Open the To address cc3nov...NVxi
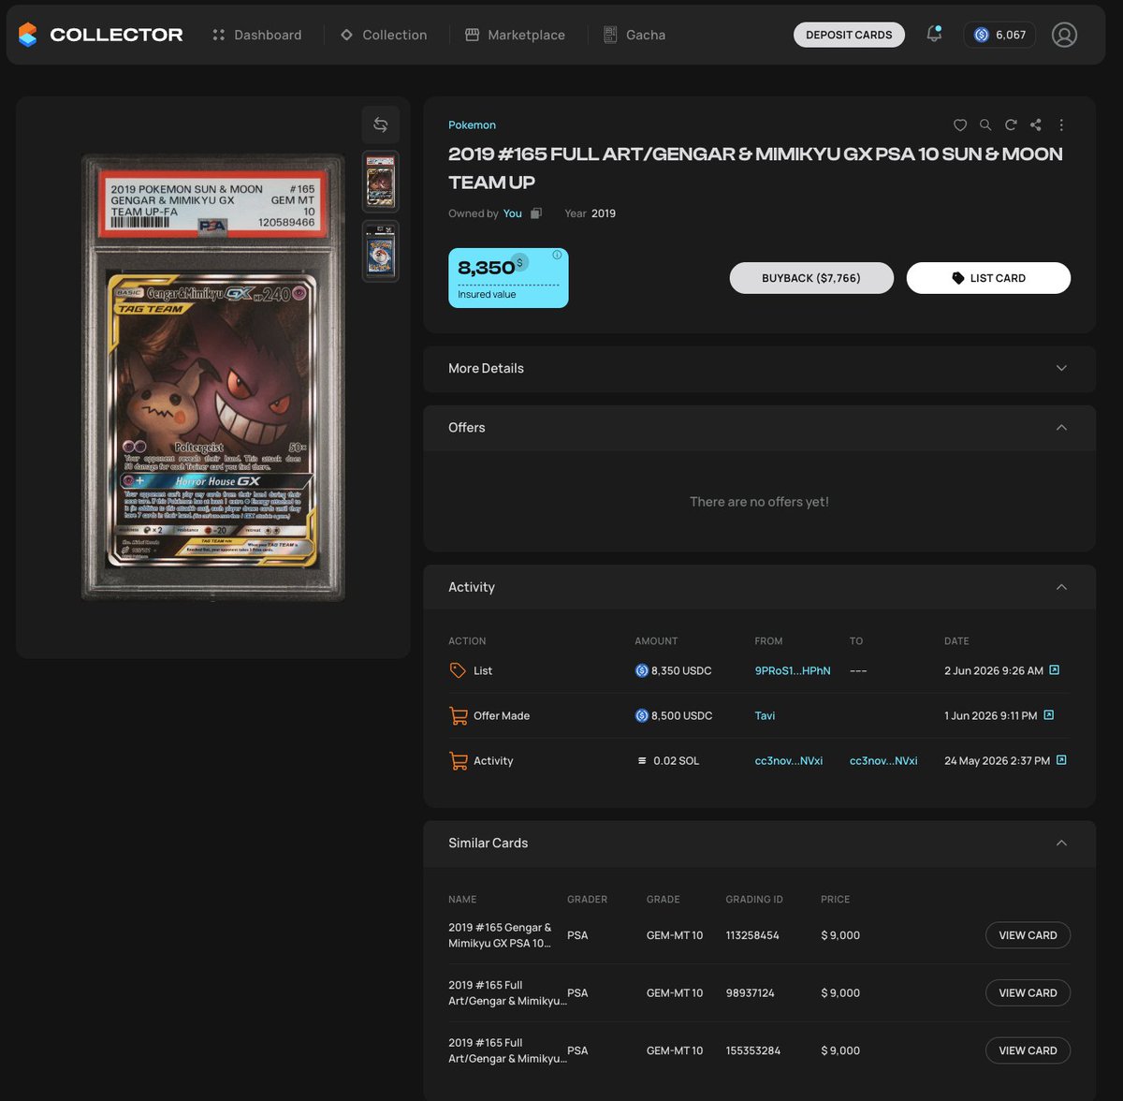The height and width of the screenshot is (1101, 1123). click(x=883, y=760)
